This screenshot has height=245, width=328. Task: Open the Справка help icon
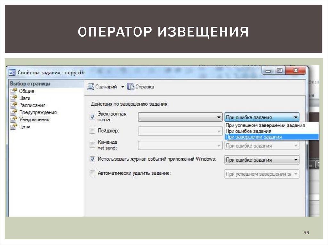(131, 87)
